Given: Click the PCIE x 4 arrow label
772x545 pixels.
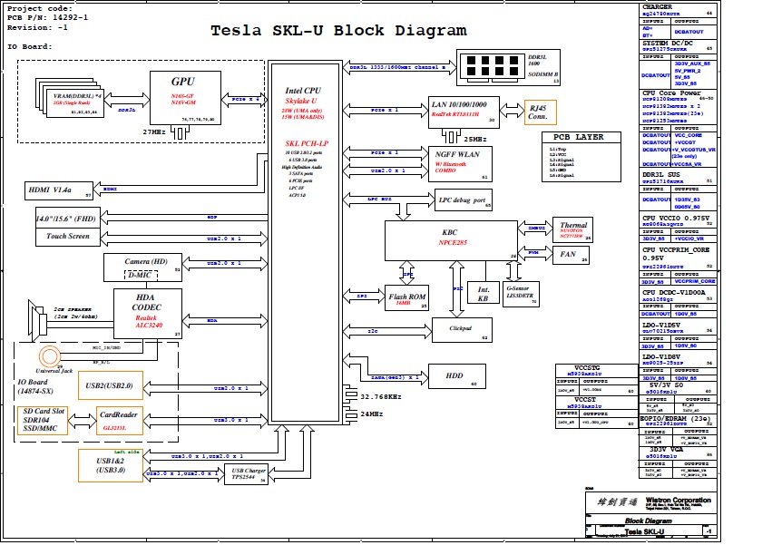Looking at the screenshot, I should coord(245,100).
